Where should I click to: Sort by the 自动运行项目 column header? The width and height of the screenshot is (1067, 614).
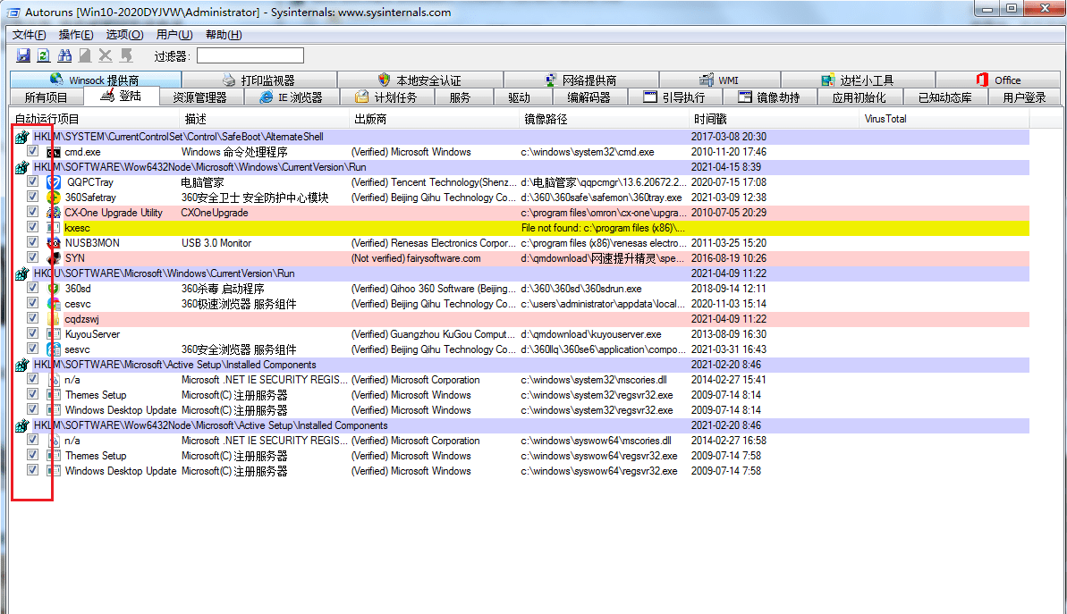click(x=95, y=119)
